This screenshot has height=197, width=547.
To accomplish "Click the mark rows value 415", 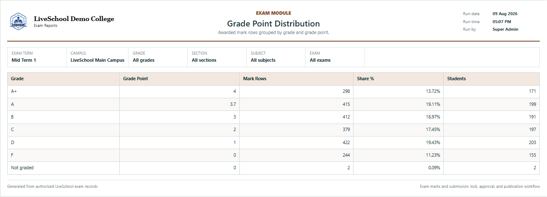I will [346, 104].
